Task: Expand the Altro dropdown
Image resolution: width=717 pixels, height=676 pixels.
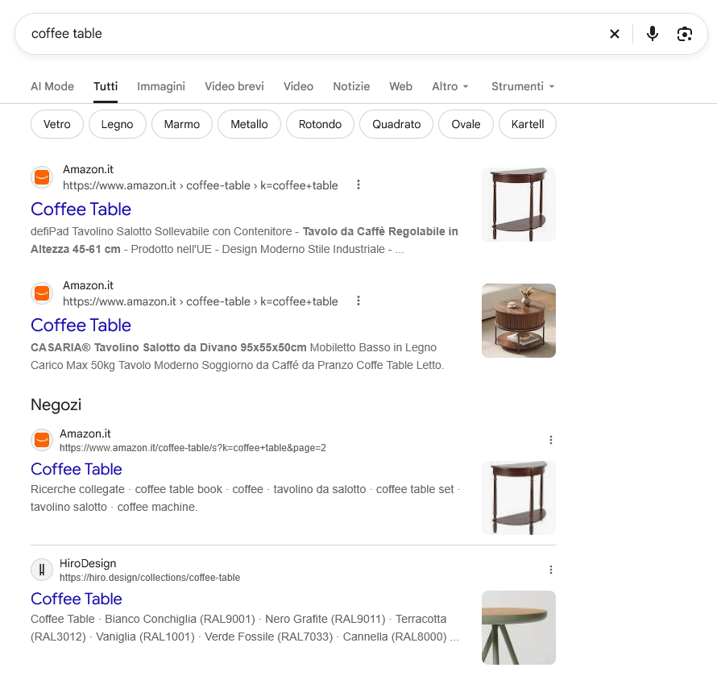Action: 450,86
